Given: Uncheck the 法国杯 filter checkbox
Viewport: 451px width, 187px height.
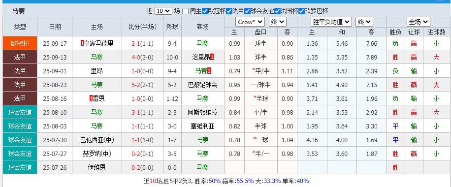Looking at the screenshot, I should coord(277,11).
